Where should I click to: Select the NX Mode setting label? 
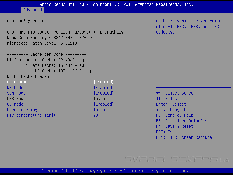15,87
